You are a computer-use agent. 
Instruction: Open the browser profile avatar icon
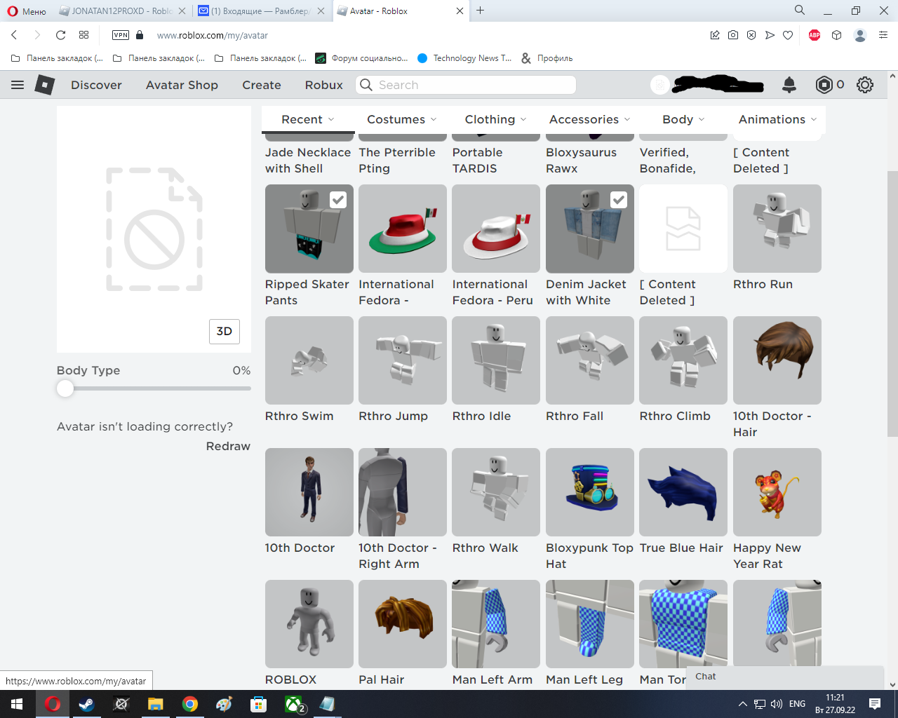860,35
